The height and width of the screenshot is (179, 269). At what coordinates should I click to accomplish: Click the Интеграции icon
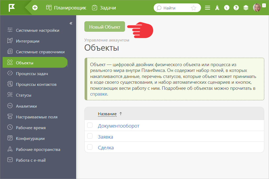(x=10, y=41)
